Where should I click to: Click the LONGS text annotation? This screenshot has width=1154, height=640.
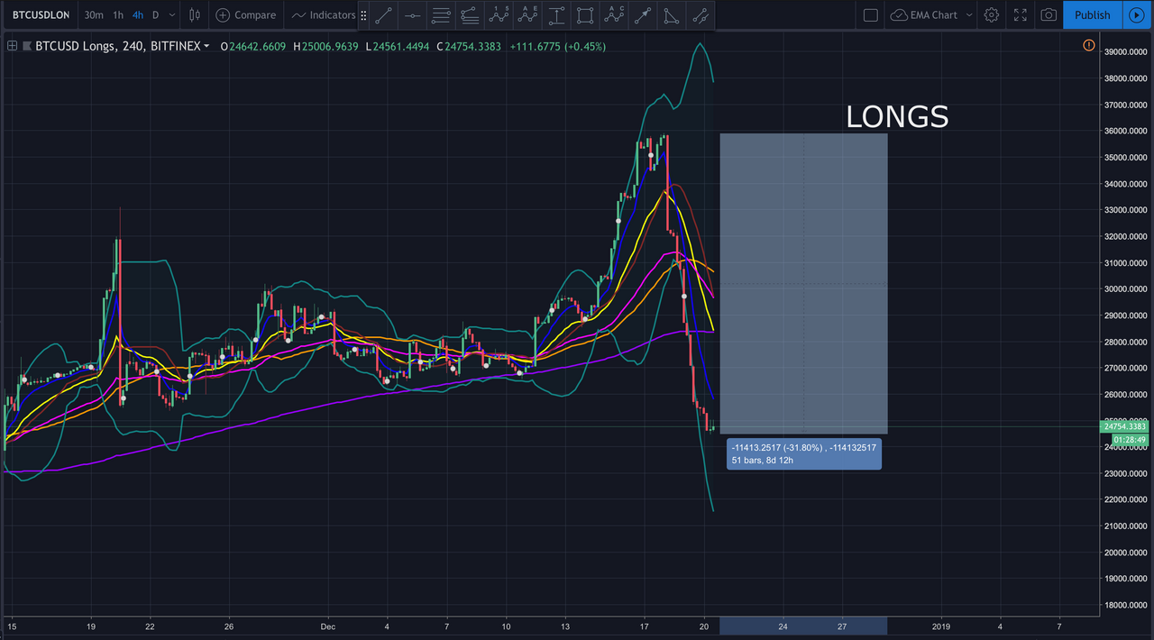click(x=897, y=116)
